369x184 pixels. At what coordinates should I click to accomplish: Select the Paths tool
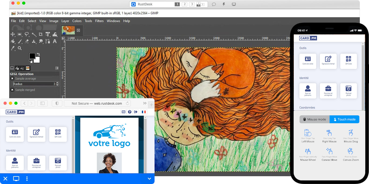coord(48,41)
